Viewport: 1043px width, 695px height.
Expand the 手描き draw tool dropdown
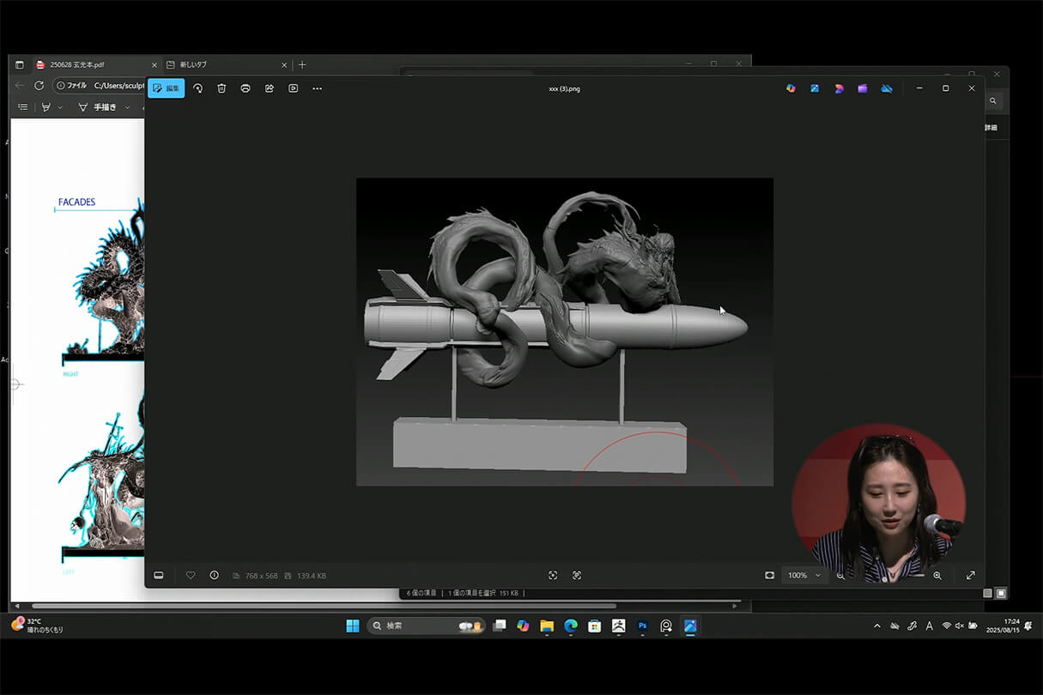click(x=127, y=107)
